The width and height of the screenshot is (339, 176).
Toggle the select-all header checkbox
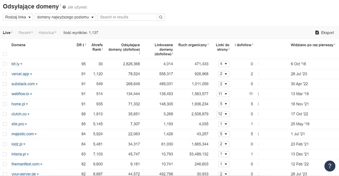tap(5, 54)
